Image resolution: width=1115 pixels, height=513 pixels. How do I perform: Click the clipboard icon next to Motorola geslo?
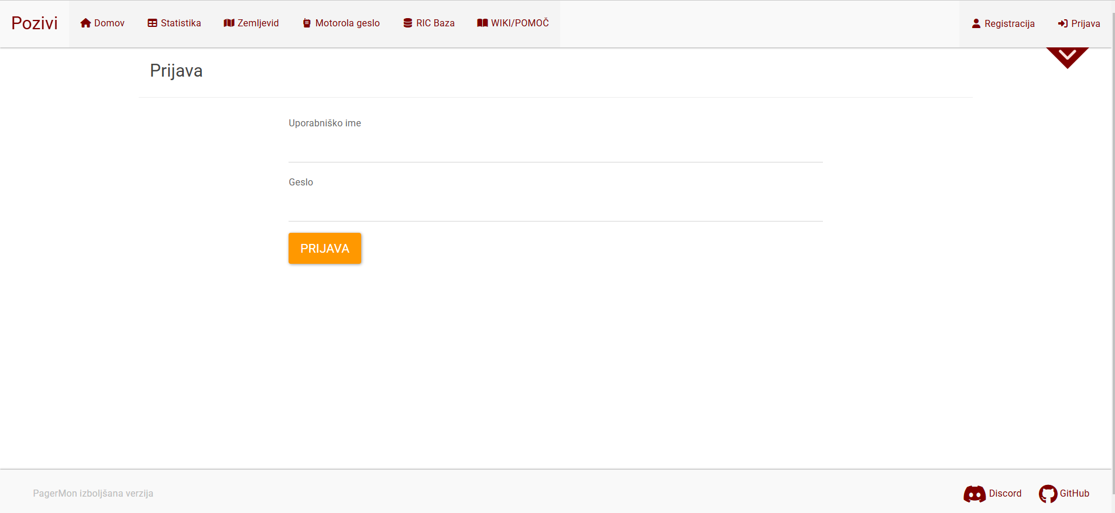click(x=307, y=23)
